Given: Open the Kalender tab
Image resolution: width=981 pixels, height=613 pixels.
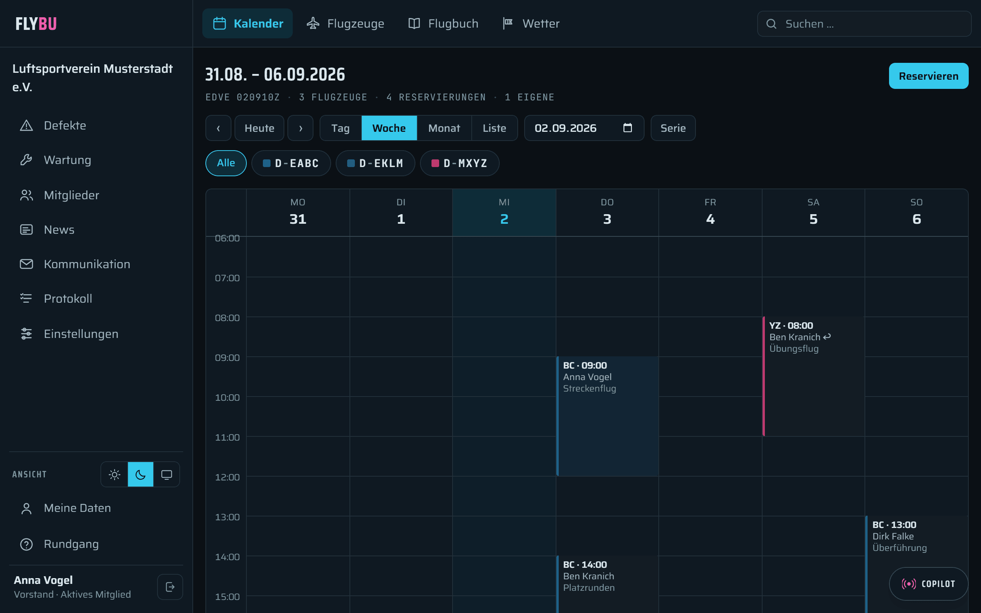Looking at the screenshot, I should coord(247,23).
